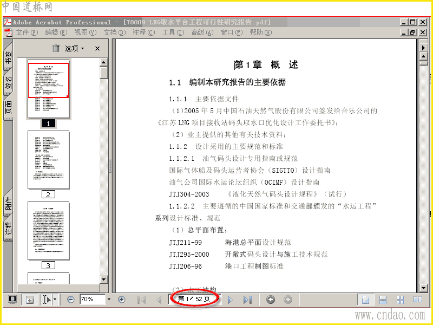Select page 2 thumbnail
Viewport: 433px width, 325px height.
(x=48, y=160)
